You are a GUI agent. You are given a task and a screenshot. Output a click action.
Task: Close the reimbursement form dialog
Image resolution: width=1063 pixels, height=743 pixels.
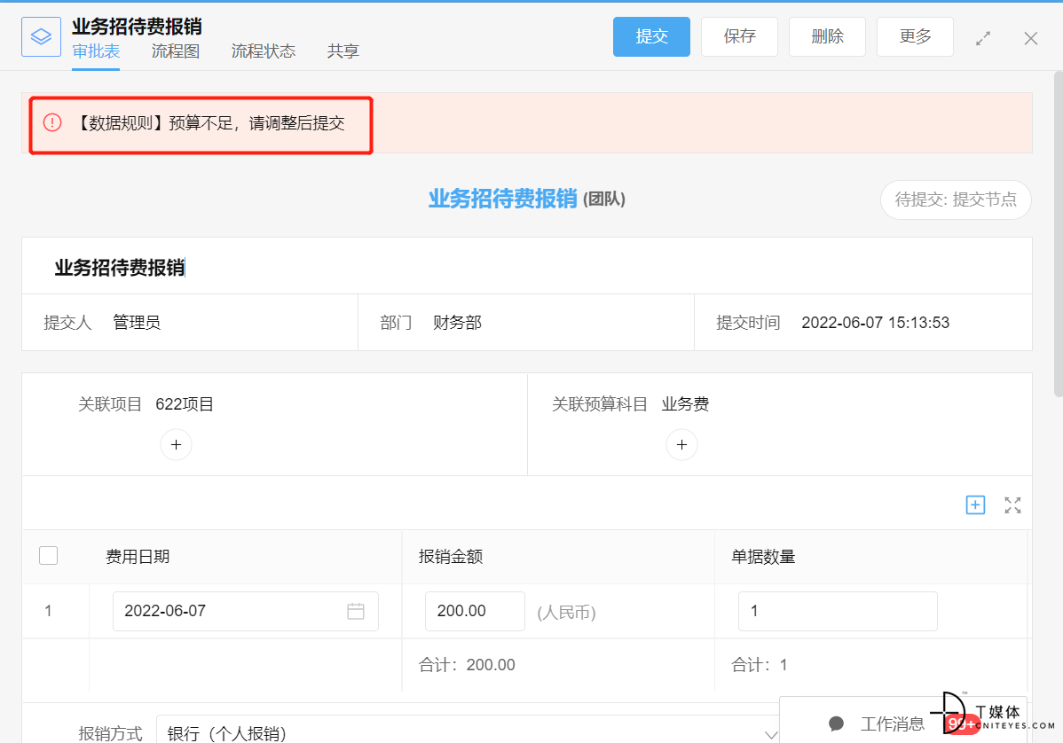[x=1030, y=39]
